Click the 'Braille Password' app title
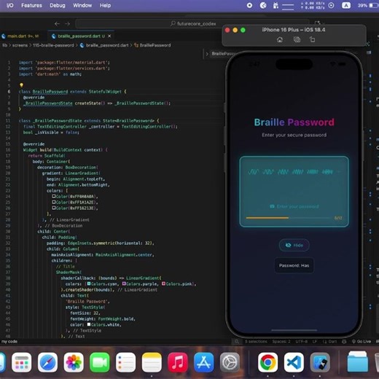Screen dimensions: 379x379 (x=294, y=122)
